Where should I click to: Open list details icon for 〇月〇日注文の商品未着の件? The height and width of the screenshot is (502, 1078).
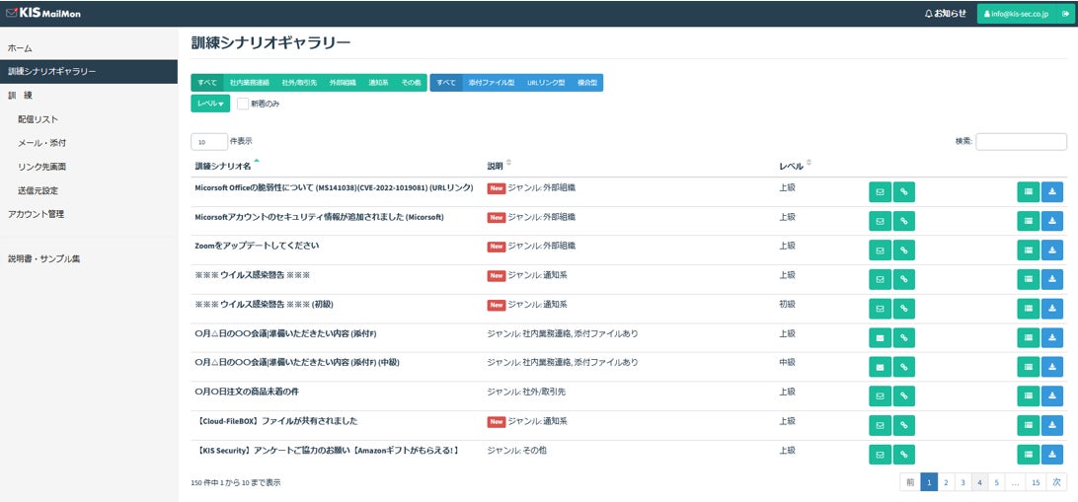click(x=1028, y=396)
